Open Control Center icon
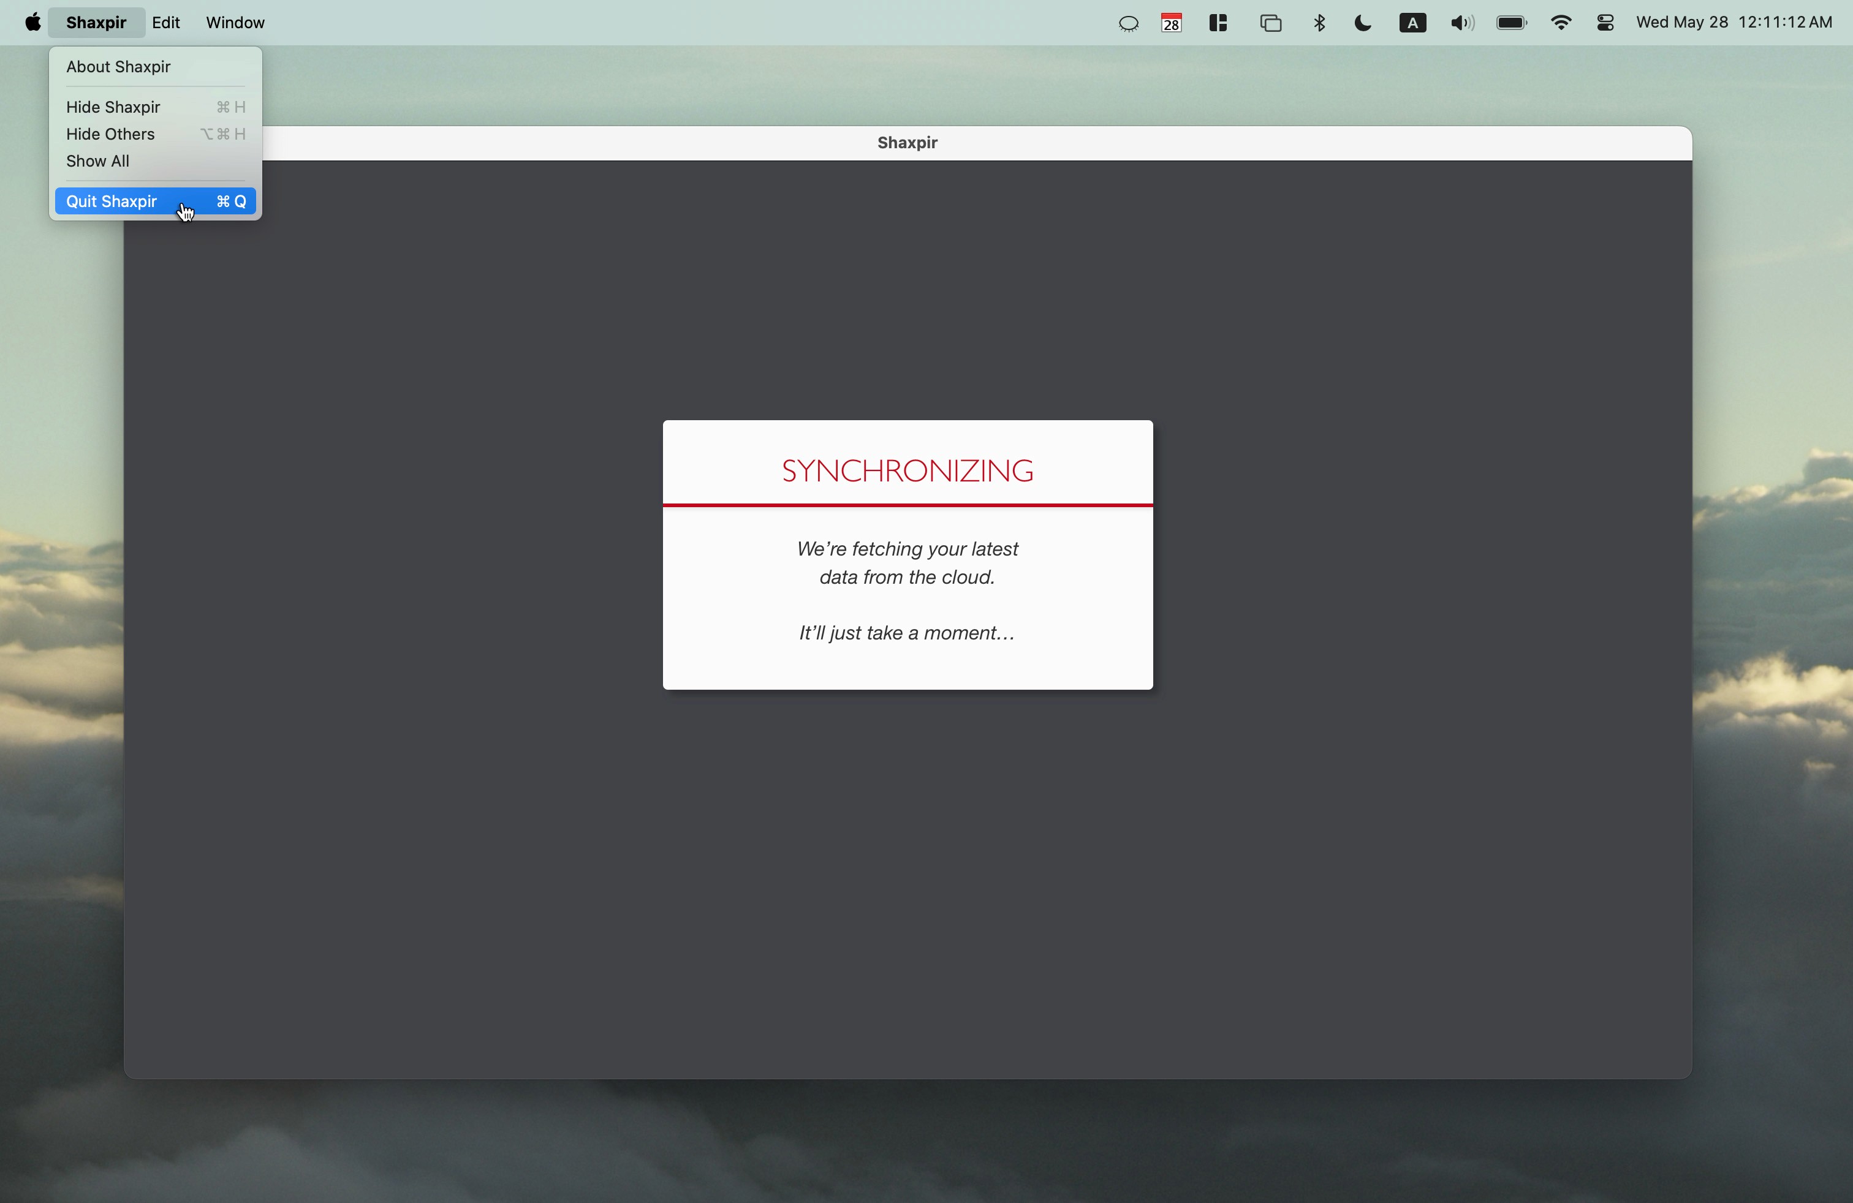This screenshot has width=1853, height=1203. tap(1605, 23)
